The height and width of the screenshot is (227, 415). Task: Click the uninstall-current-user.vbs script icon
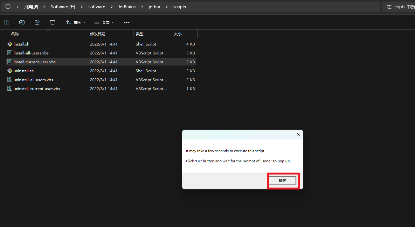10,89
